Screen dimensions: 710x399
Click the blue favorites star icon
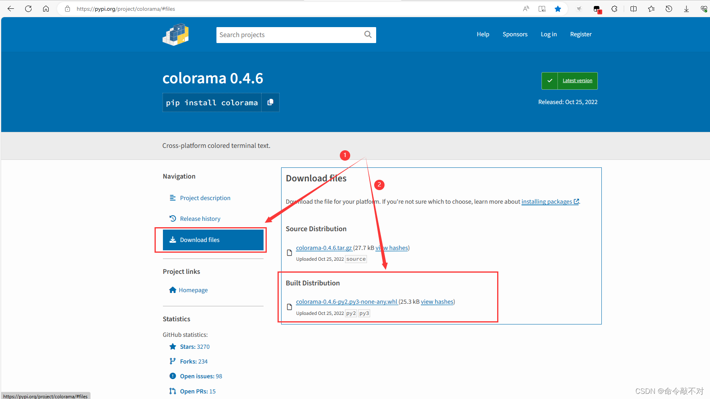(x=558, y=9)
